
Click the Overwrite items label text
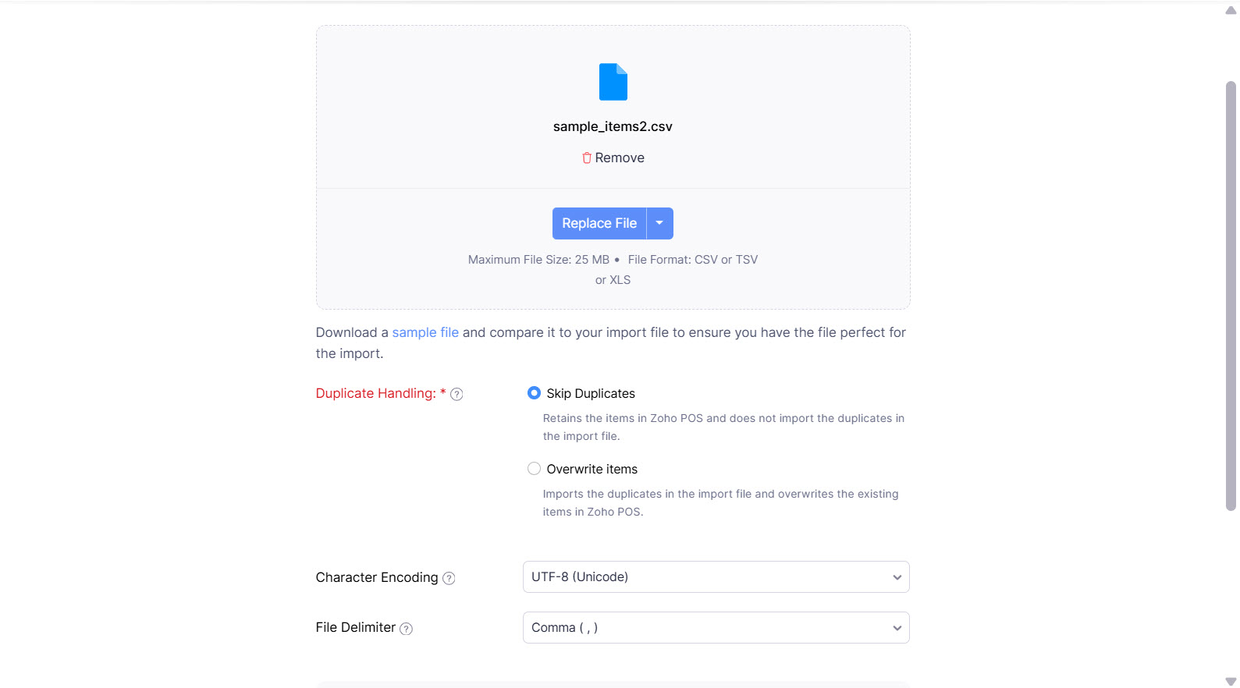[x=592, y=470]
